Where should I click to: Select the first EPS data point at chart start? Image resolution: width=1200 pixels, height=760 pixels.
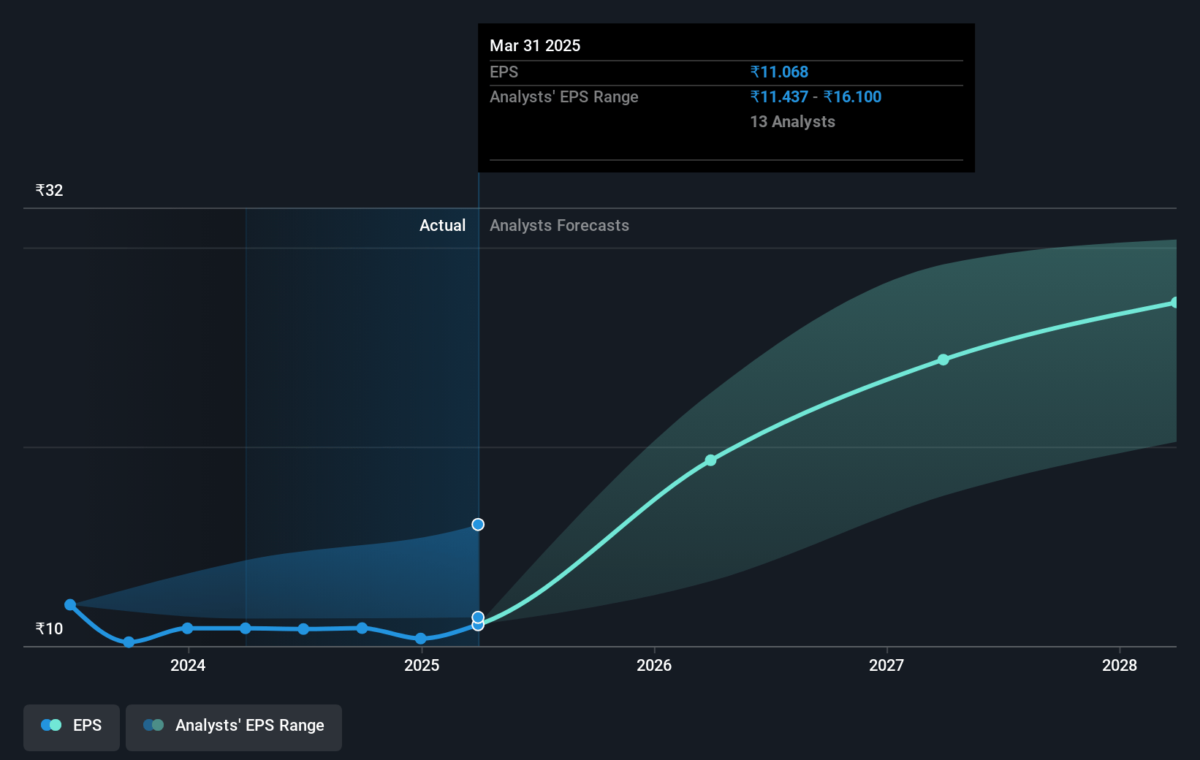70,604
